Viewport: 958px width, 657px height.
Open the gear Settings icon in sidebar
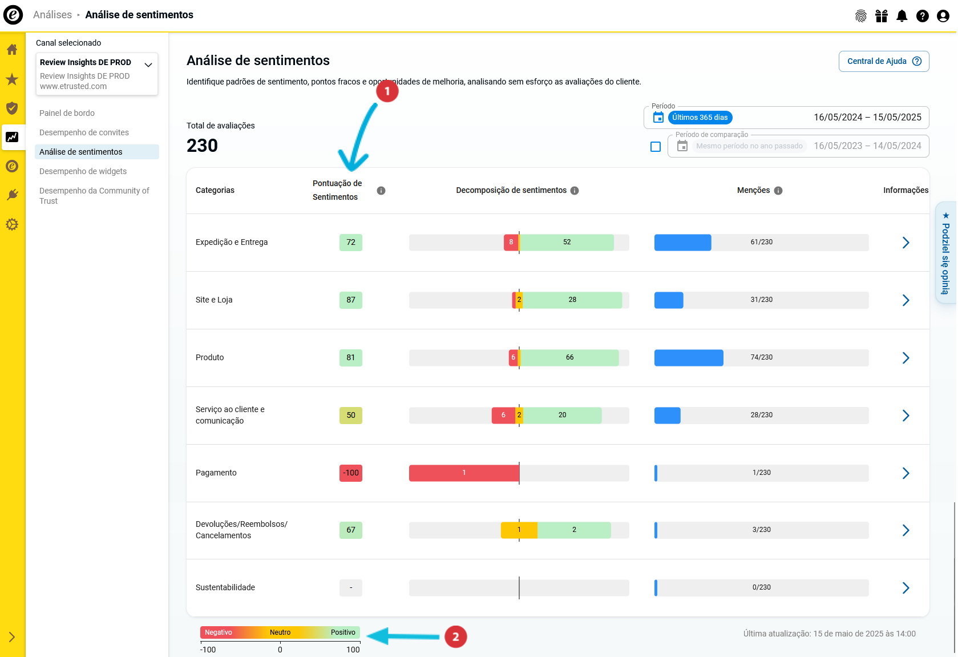click(12, 224)
